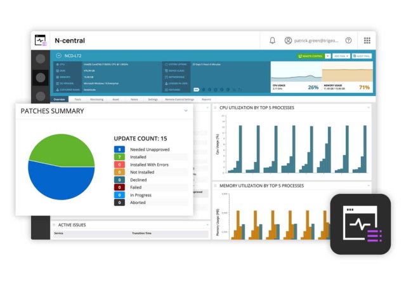Click the CPU Usage sparkline graph
The width and height of the screenshot is (406, 305).
(296, 72)
